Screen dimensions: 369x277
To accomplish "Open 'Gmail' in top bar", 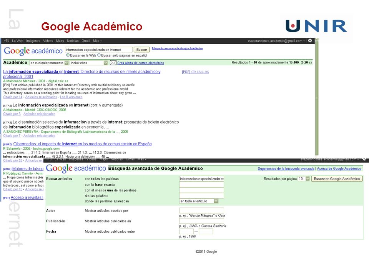I will pos(86,41).
